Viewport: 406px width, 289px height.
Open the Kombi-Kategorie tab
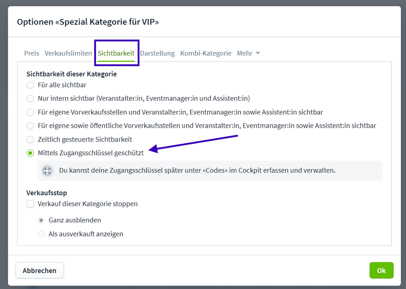206,53
